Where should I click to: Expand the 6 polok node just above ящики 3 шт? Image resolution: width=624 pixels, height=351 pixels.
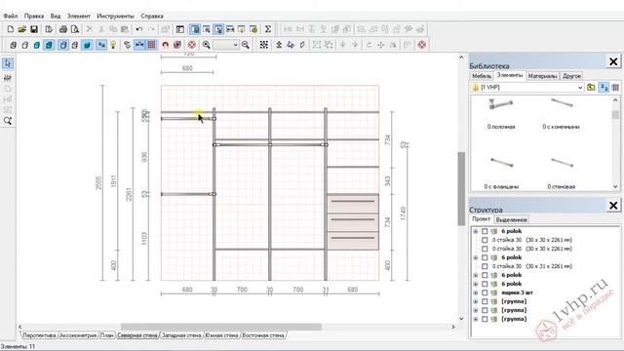pos(476,284)
